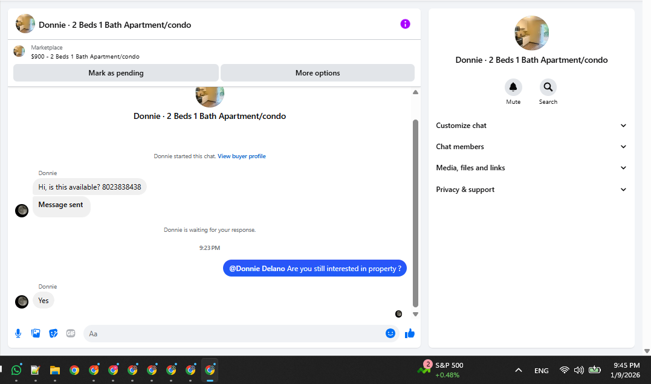Expand the Customize chat section
Image resolution: width=651 pixels, height=384 pixels.
pos(531,126)
